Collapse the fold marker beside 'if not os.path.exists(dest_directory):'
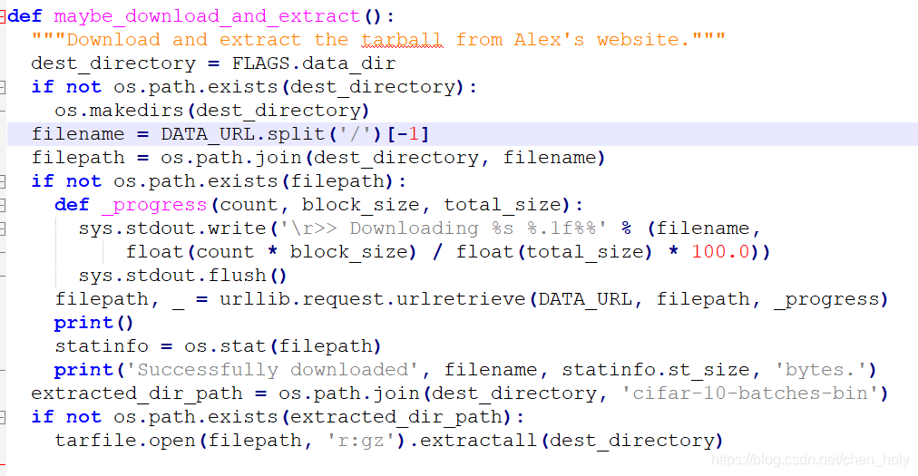The height and width of the screenshot is (476, 918). coord(3,87)
